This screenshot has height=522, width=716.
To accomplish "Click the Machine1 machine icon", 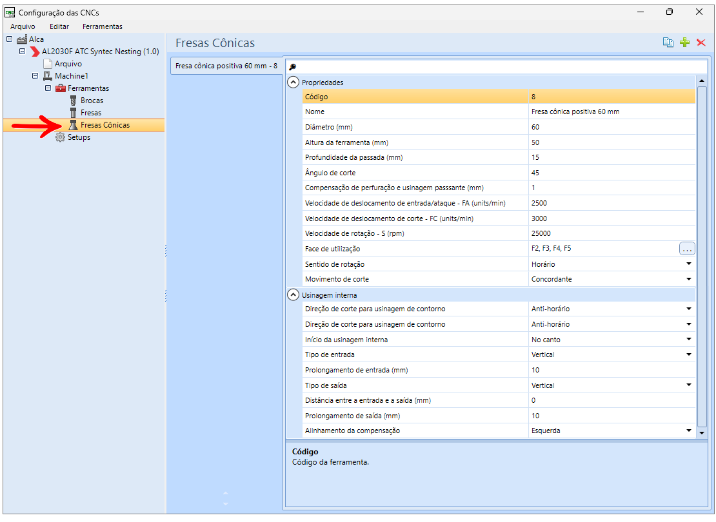I will click(x=48, y=76).
